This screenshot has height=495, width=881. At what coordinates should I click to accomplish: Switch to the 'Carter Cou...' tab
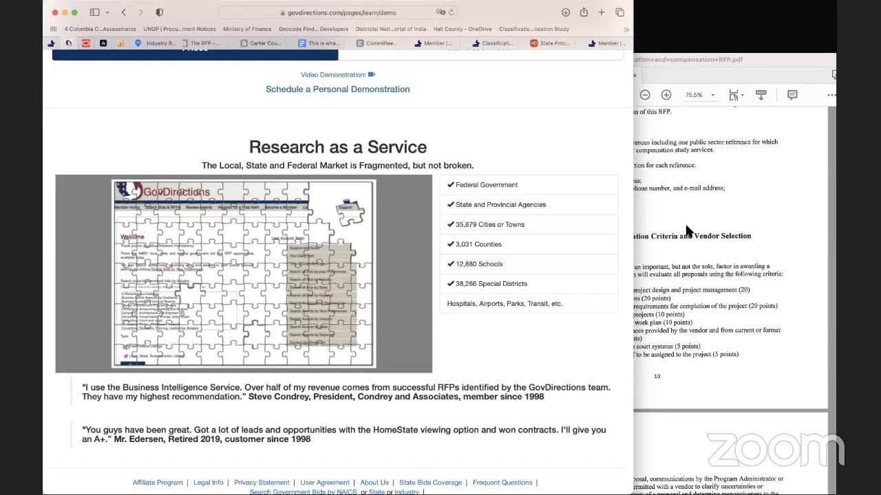click(x=260, y=43)
